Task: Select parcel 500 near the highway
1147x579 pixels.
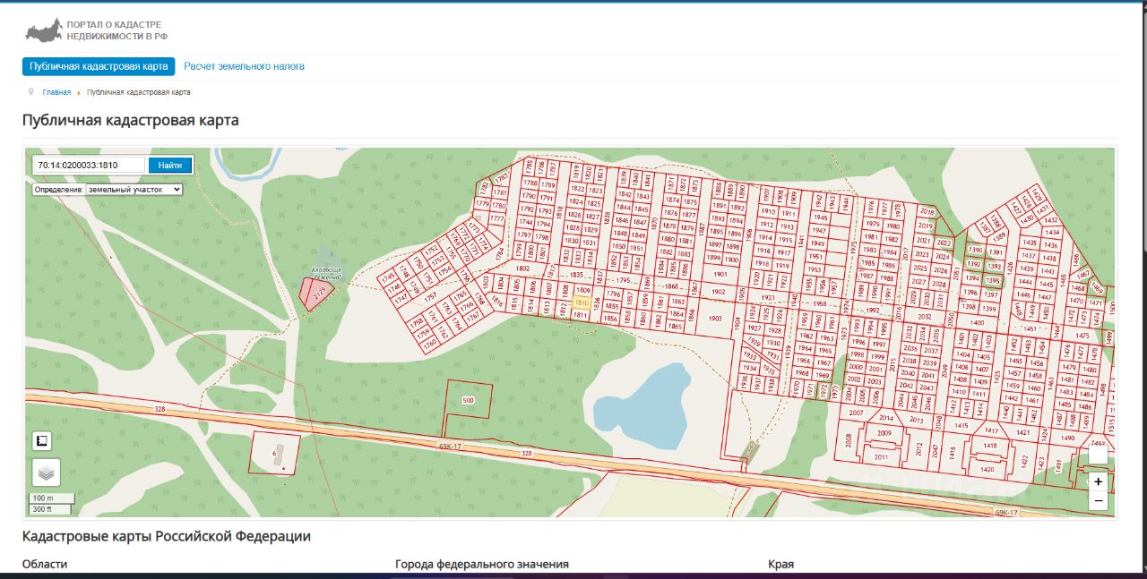Action: 468,400
